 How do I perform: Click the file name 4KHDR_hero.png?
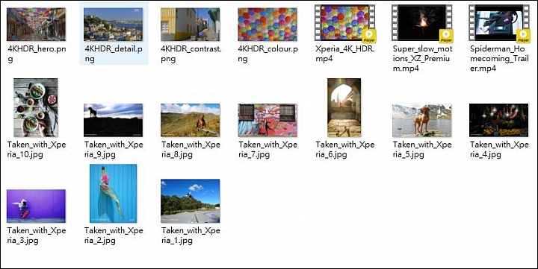point(37,54)
